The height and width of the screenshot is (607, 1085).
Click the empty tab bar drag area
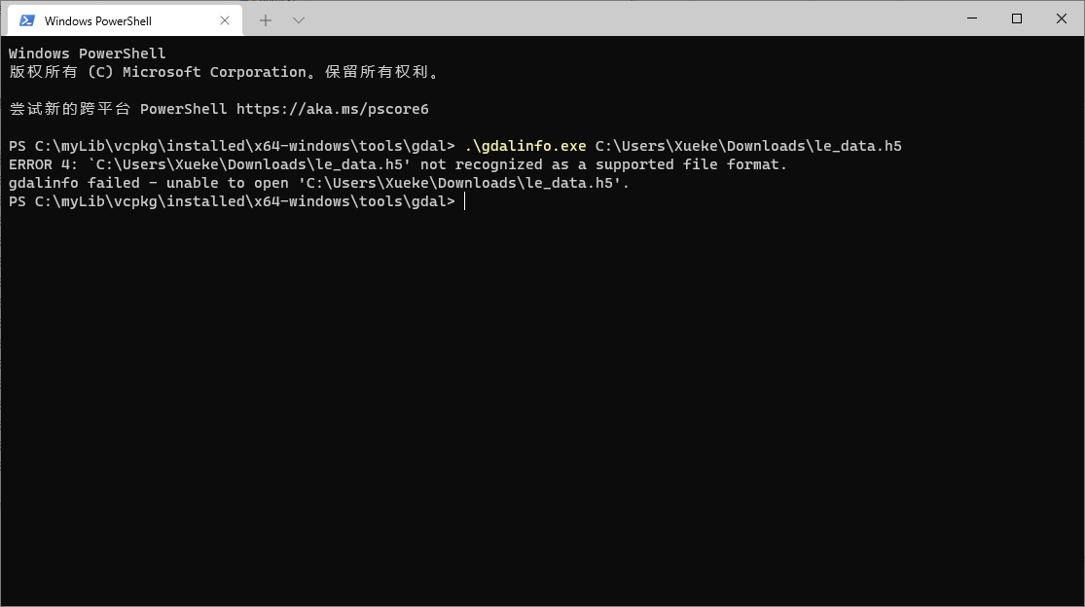633,19
